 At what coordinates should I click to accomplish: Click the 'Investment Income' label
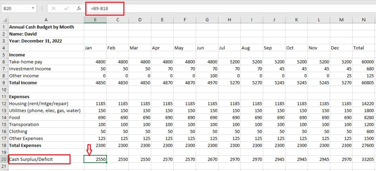pyautogui.click(x=30, y=68)
